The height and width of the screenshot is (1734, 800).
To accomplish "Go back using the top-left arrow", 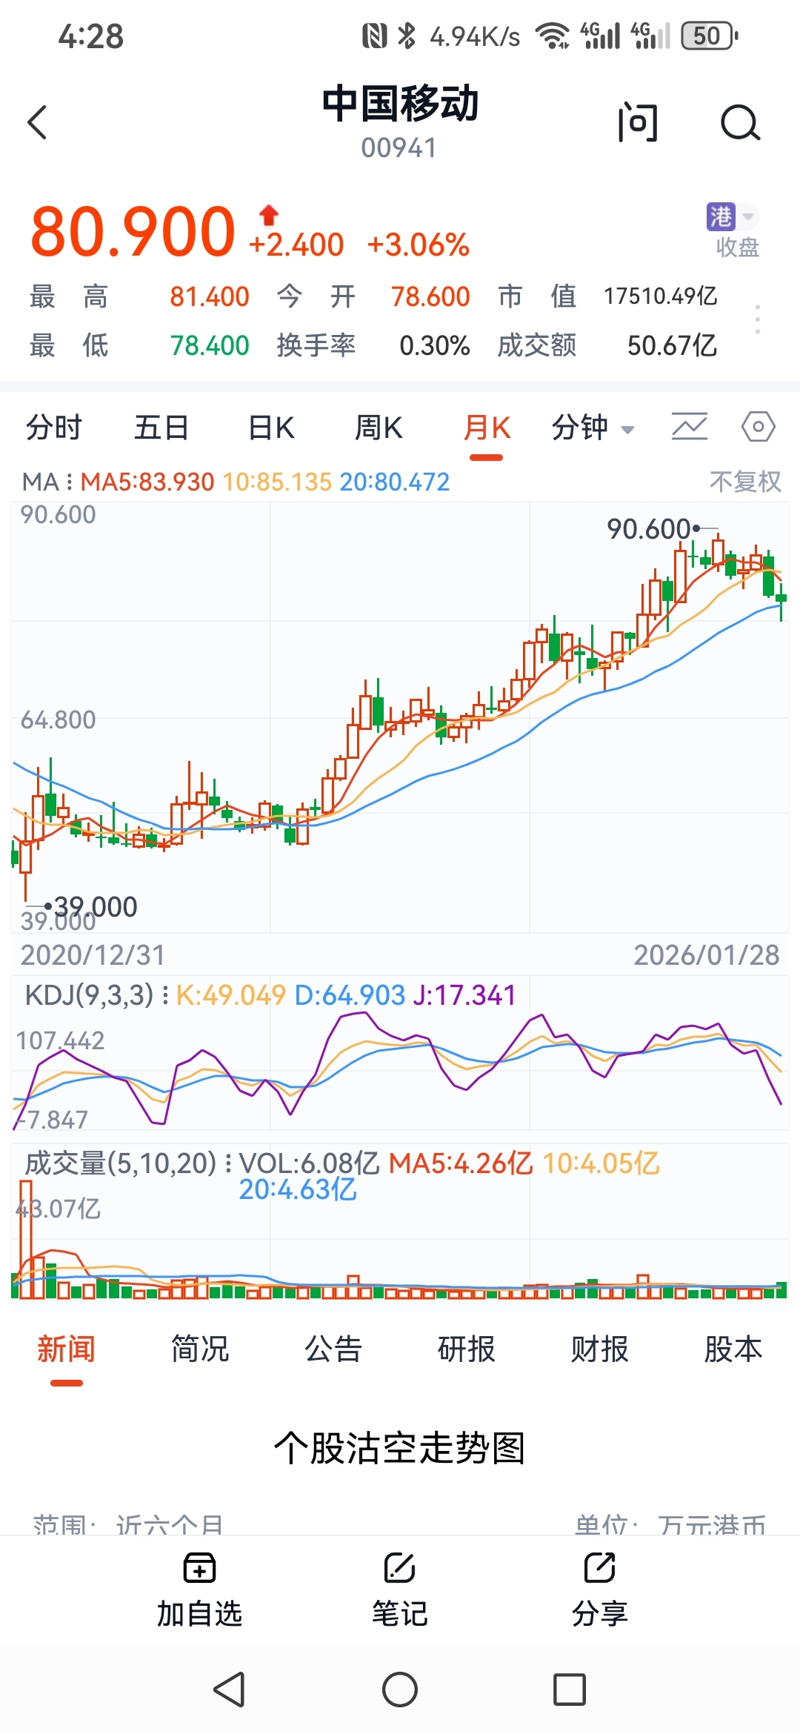I will [x=37, y=122].
